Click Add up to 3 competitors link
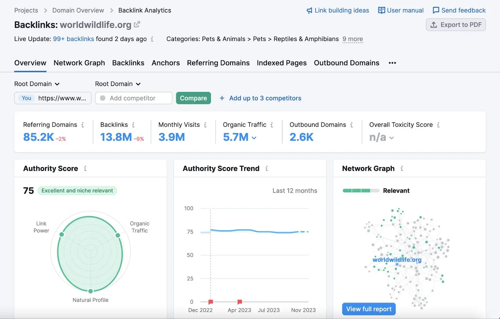This screenshot has width=500, height=319. coord(265,98)
